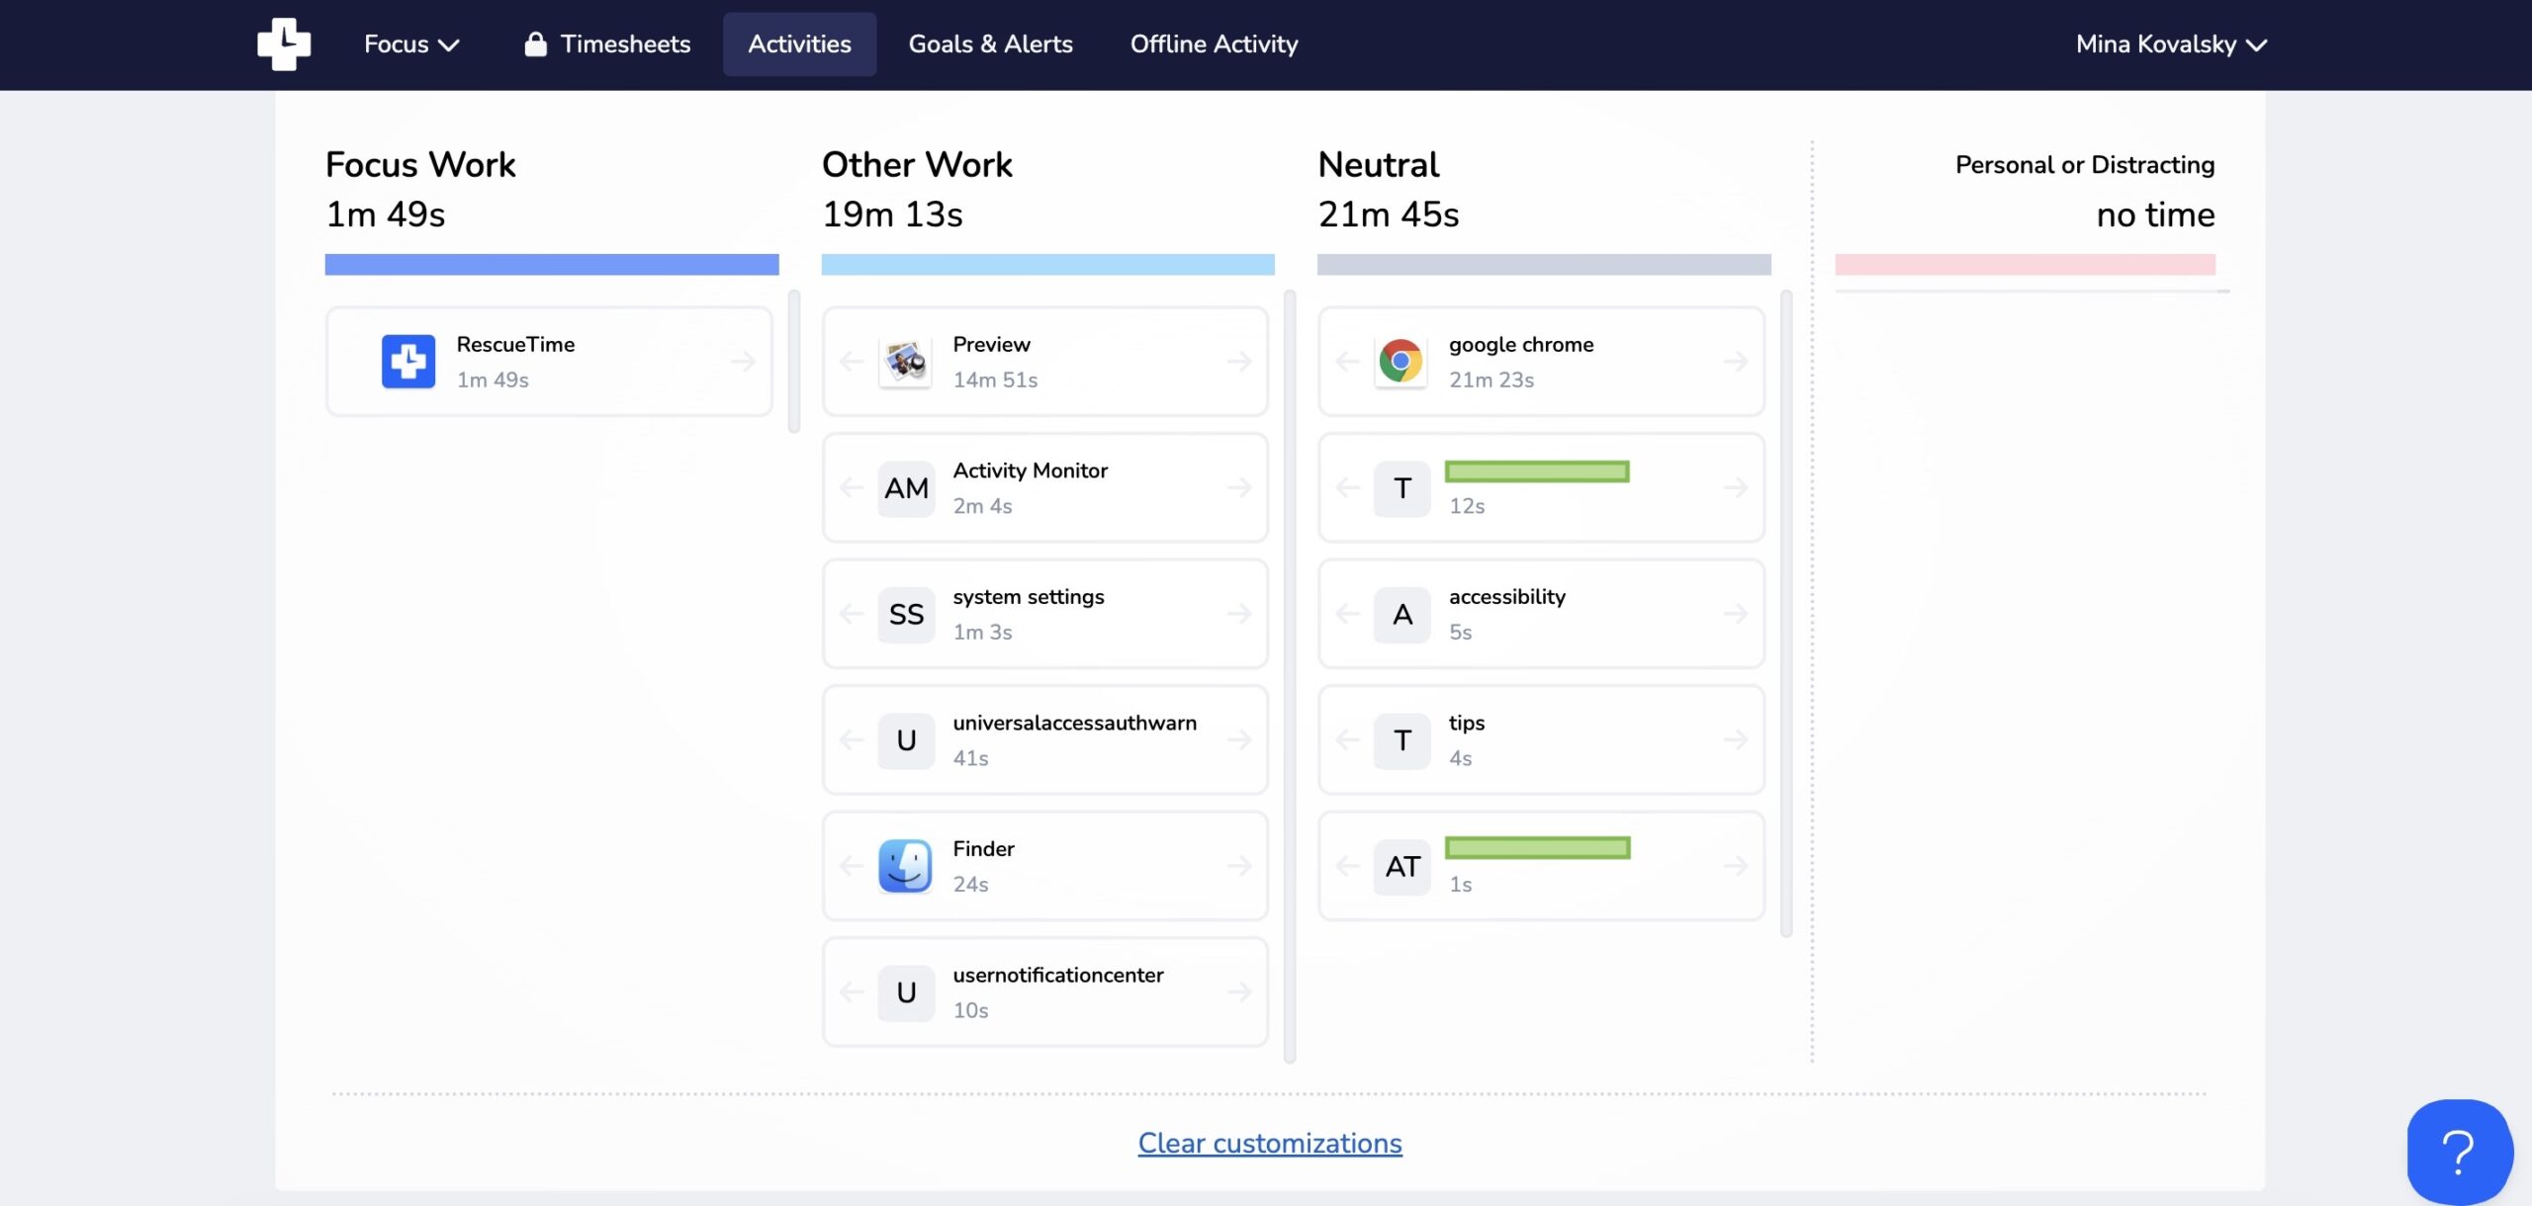Move google chrome left to Other Work
Image resolution: width=2532 pixels, height=1206 pixels.
[1347, 361]
